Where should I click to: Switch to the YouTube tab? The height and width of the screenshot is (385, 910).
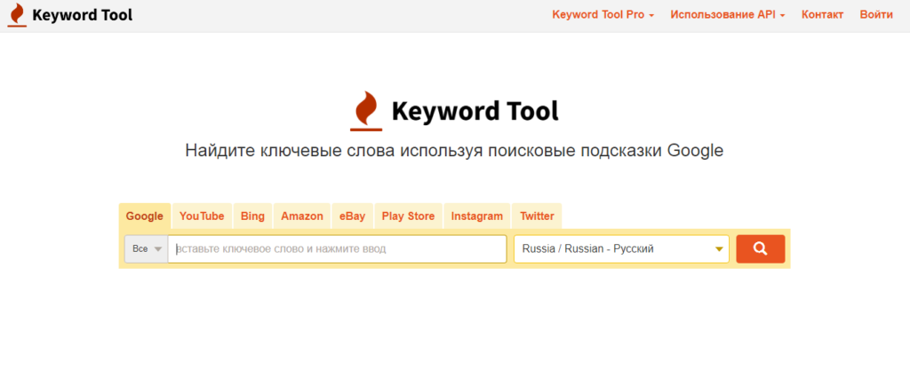(x=202, y=216)
